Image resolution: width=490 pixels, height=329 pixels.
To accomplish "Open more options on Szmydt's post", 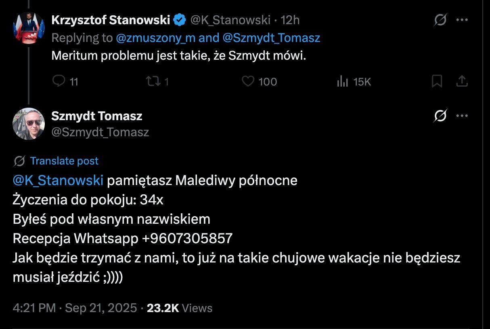I will pos(462,116).
